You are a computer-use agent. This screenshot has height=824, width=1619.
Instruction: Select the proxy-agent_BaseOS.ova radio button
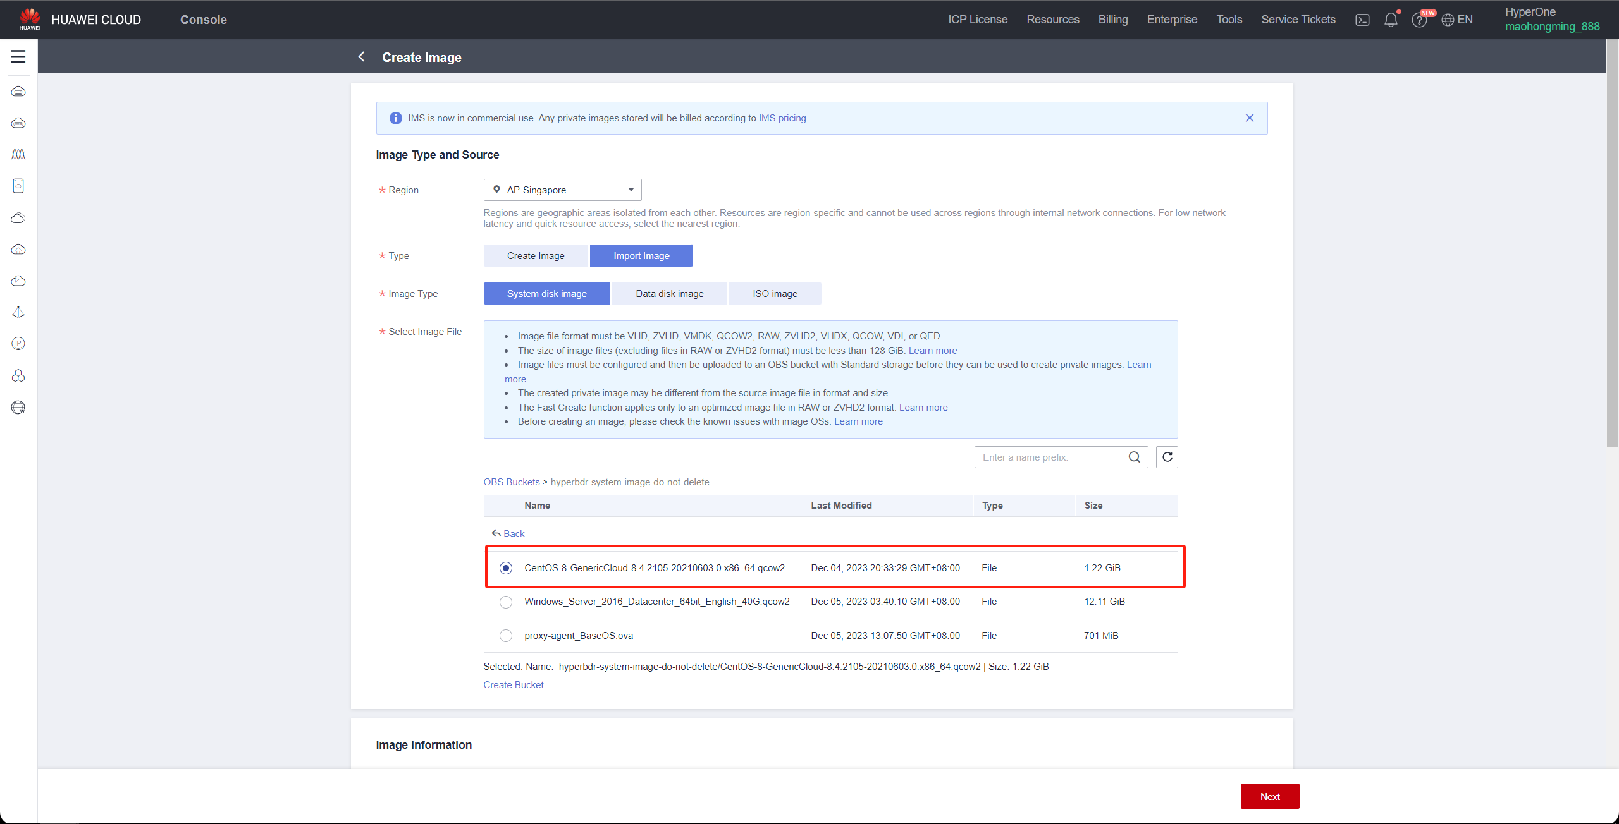506,636
